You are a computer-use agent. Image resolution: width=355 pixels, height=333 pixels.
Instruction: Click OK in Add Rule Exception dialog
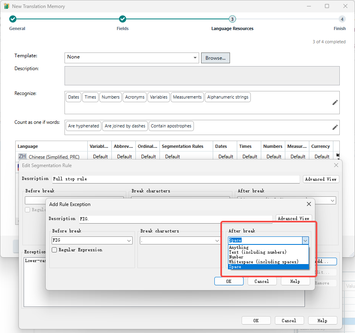229,281
